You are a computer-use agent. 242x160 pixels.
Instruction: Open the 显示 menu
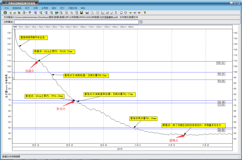click(62, 8)
